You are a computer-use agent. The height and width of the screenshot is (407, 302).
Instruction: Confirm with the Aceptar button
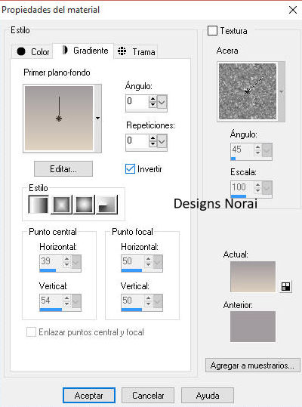point(89,396)
